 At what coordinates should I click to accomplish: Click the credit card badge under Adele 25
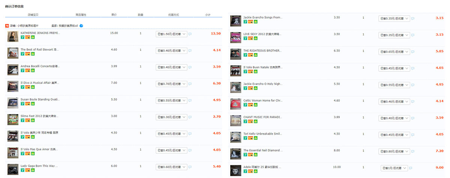pos(250,172)
